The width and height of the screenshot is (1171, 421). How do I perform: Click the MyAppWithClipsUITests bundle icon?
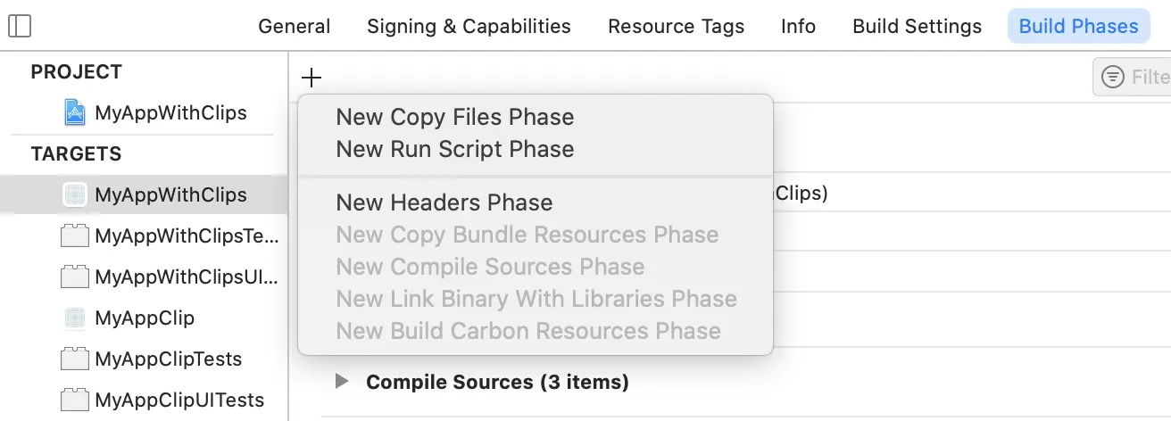tap(75, 277)
